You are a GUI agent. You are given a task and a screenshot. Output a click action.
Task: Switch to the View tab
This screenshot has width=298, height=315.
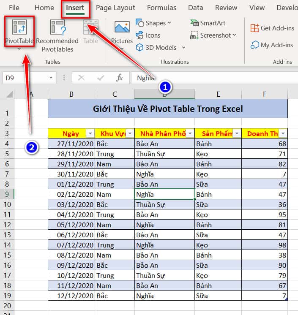257,8
